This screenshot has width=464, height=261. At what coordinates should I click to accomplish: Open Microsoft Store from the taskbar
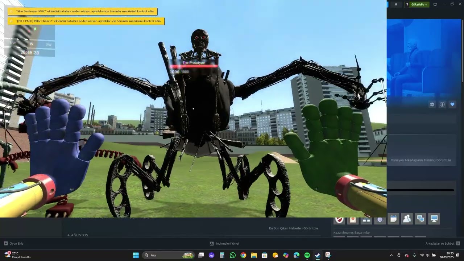click(265, 255)
